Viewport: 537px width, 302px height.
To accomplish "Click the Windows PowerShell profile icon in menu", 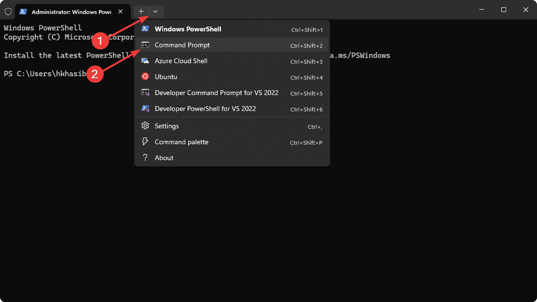I will click(145, 29).
